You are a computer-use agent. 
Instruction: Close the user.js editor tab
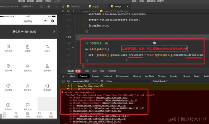128,6
